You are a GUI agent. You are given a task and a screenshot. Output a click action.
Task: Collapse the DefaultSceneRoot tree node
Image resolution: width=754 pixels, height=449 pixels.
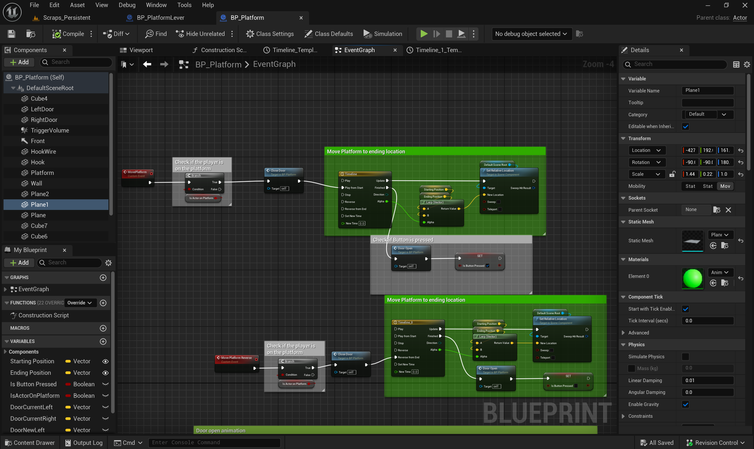[13, 88]
